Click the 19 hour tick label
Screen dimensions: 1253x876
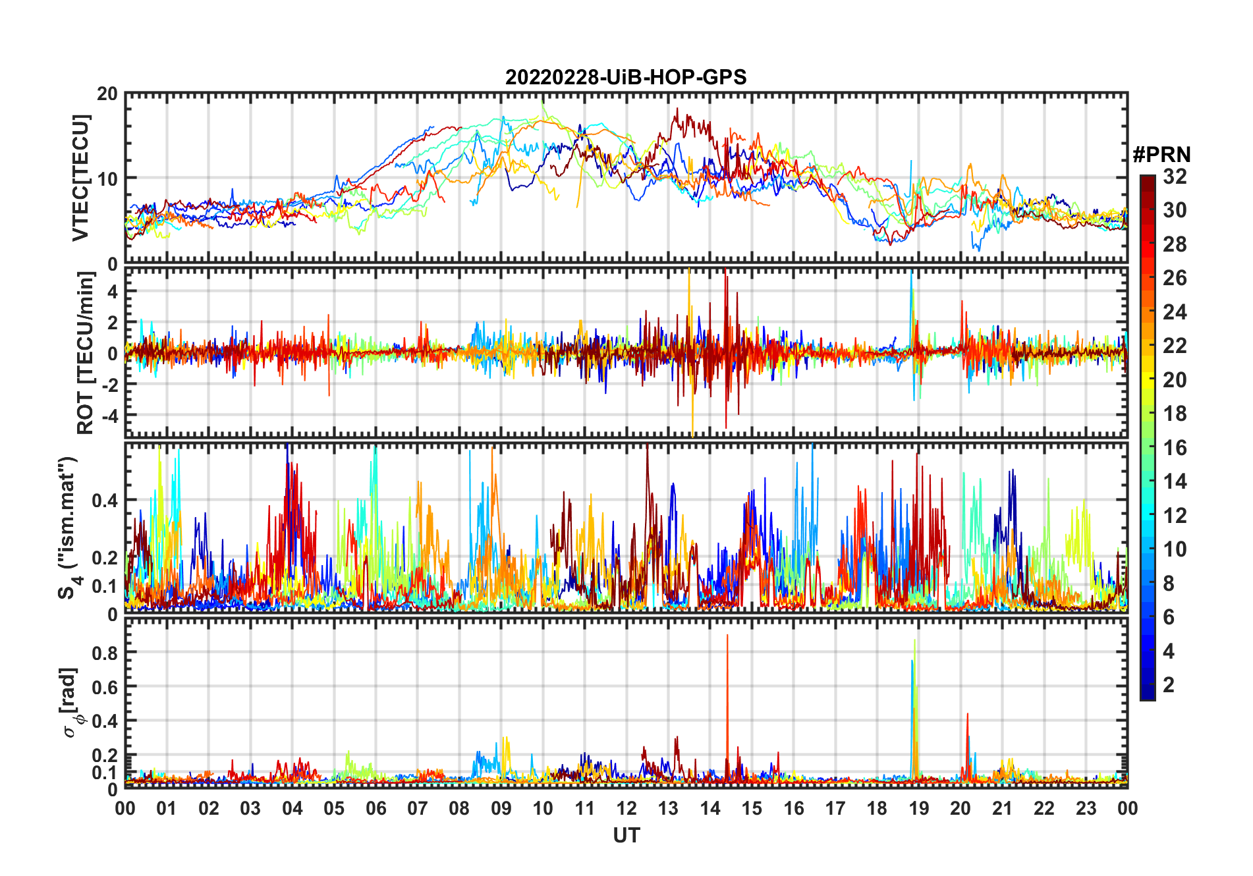918,808
